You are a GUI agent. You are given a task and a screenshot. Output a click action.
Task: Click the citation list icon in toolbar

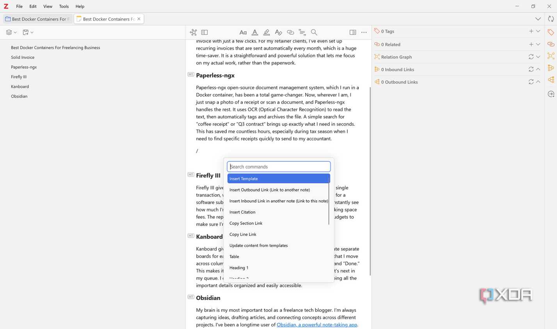[302, 32]
